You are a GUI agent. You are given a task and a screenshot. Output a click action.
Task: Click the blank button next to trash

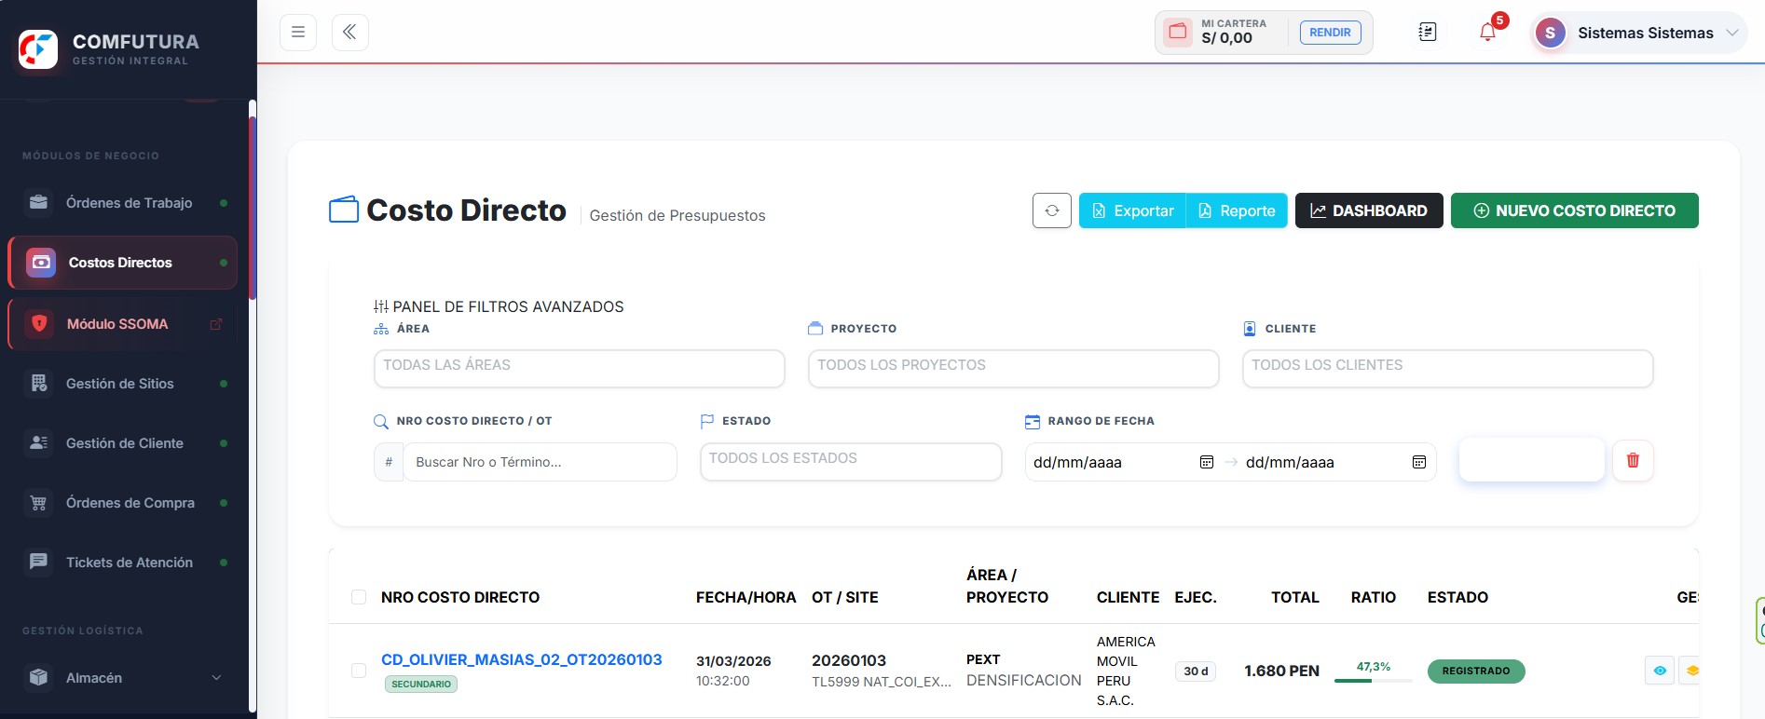click(x=1531, y=460)
